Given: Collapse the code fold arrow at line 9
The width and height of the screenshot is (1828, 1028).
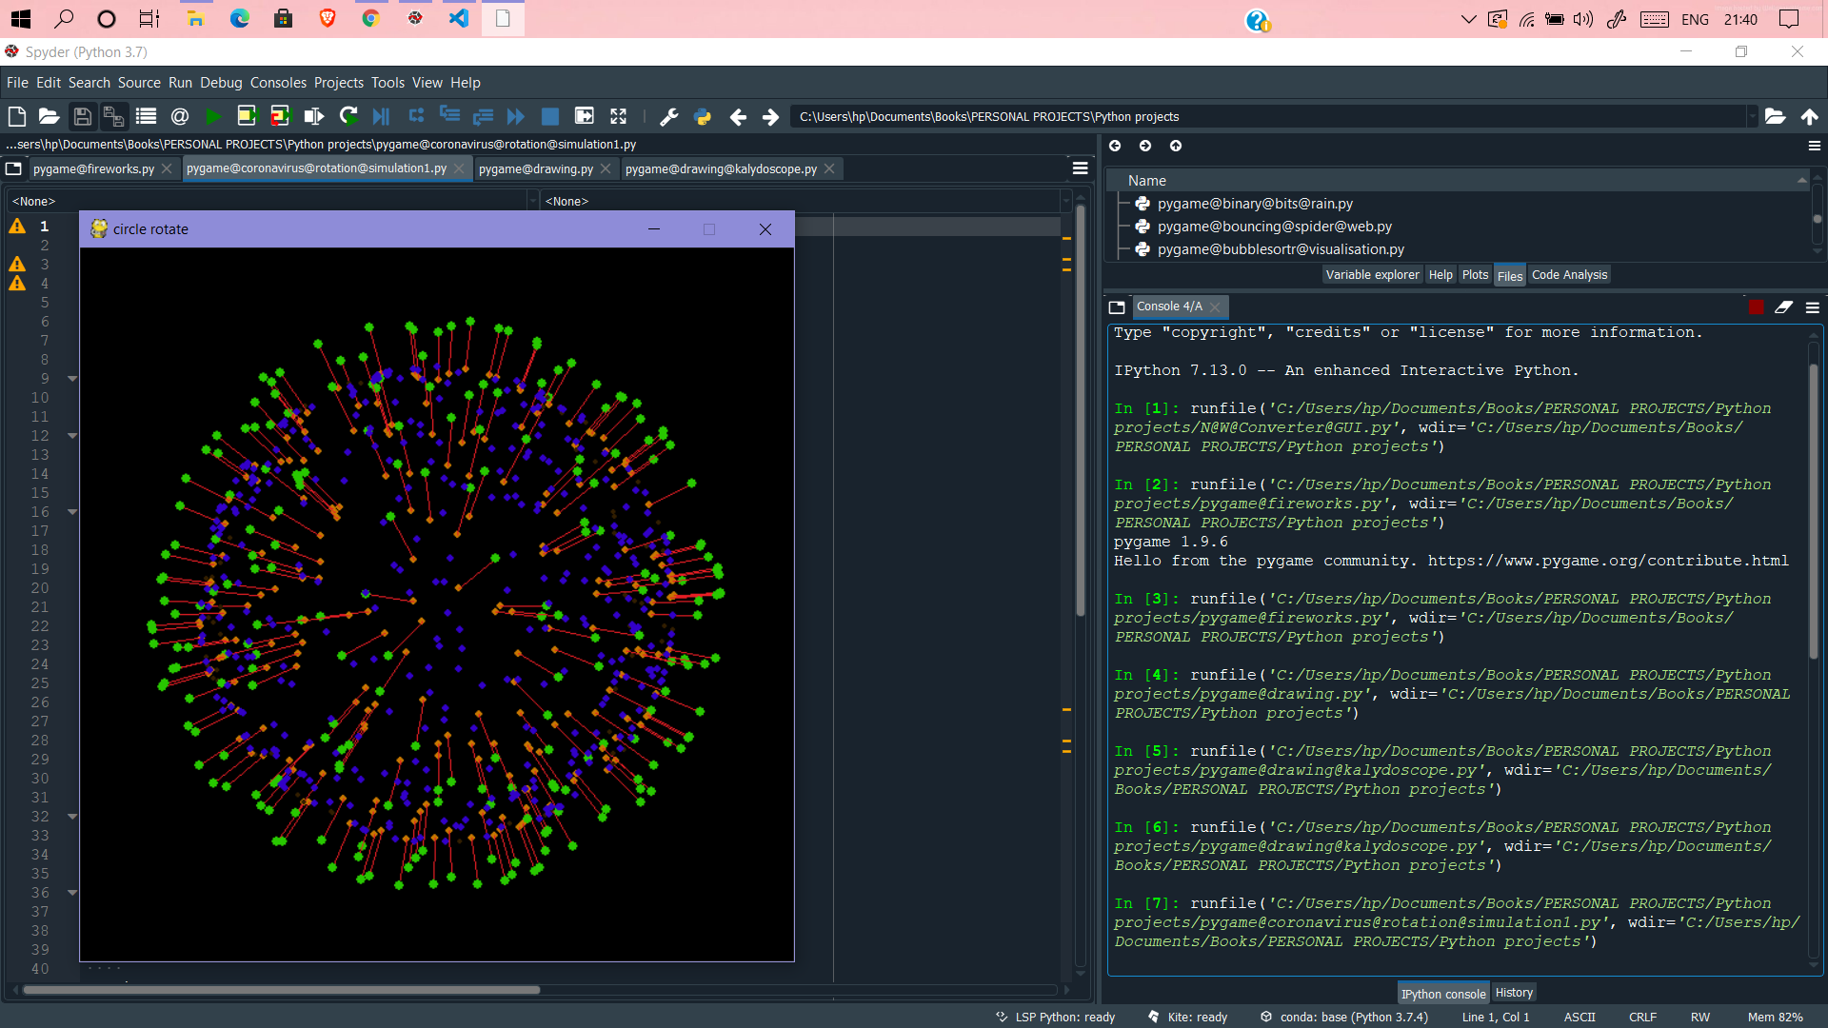Looking at the screenshot, I should click(72, 379).
